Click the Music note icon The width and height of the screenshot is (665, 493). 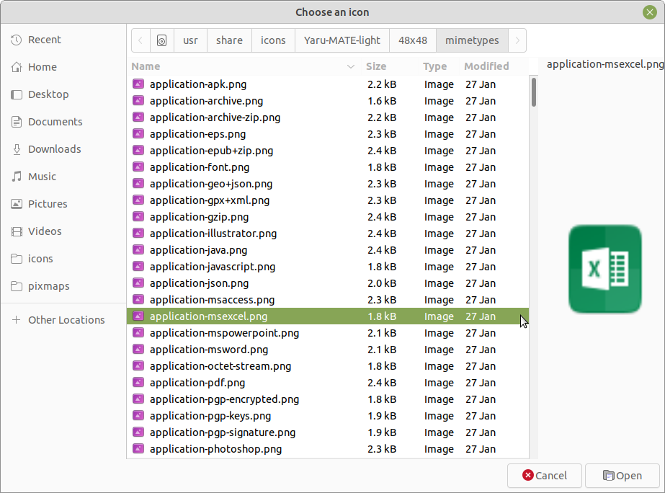(x=16, y=177)
